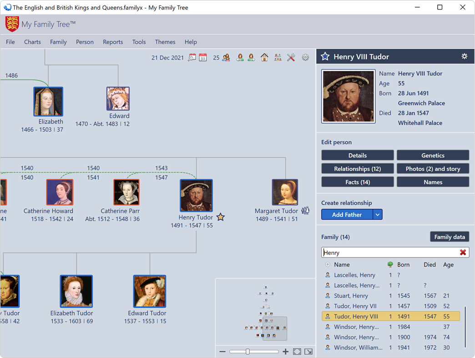The image size is (475, 358).
Task: Select the radio button beside the Name column
Action: [x=328, y=264]
